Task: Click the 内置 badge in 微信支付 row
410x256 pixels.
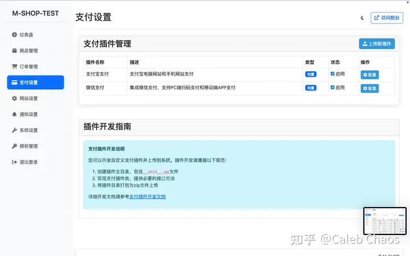Action: 311,88
